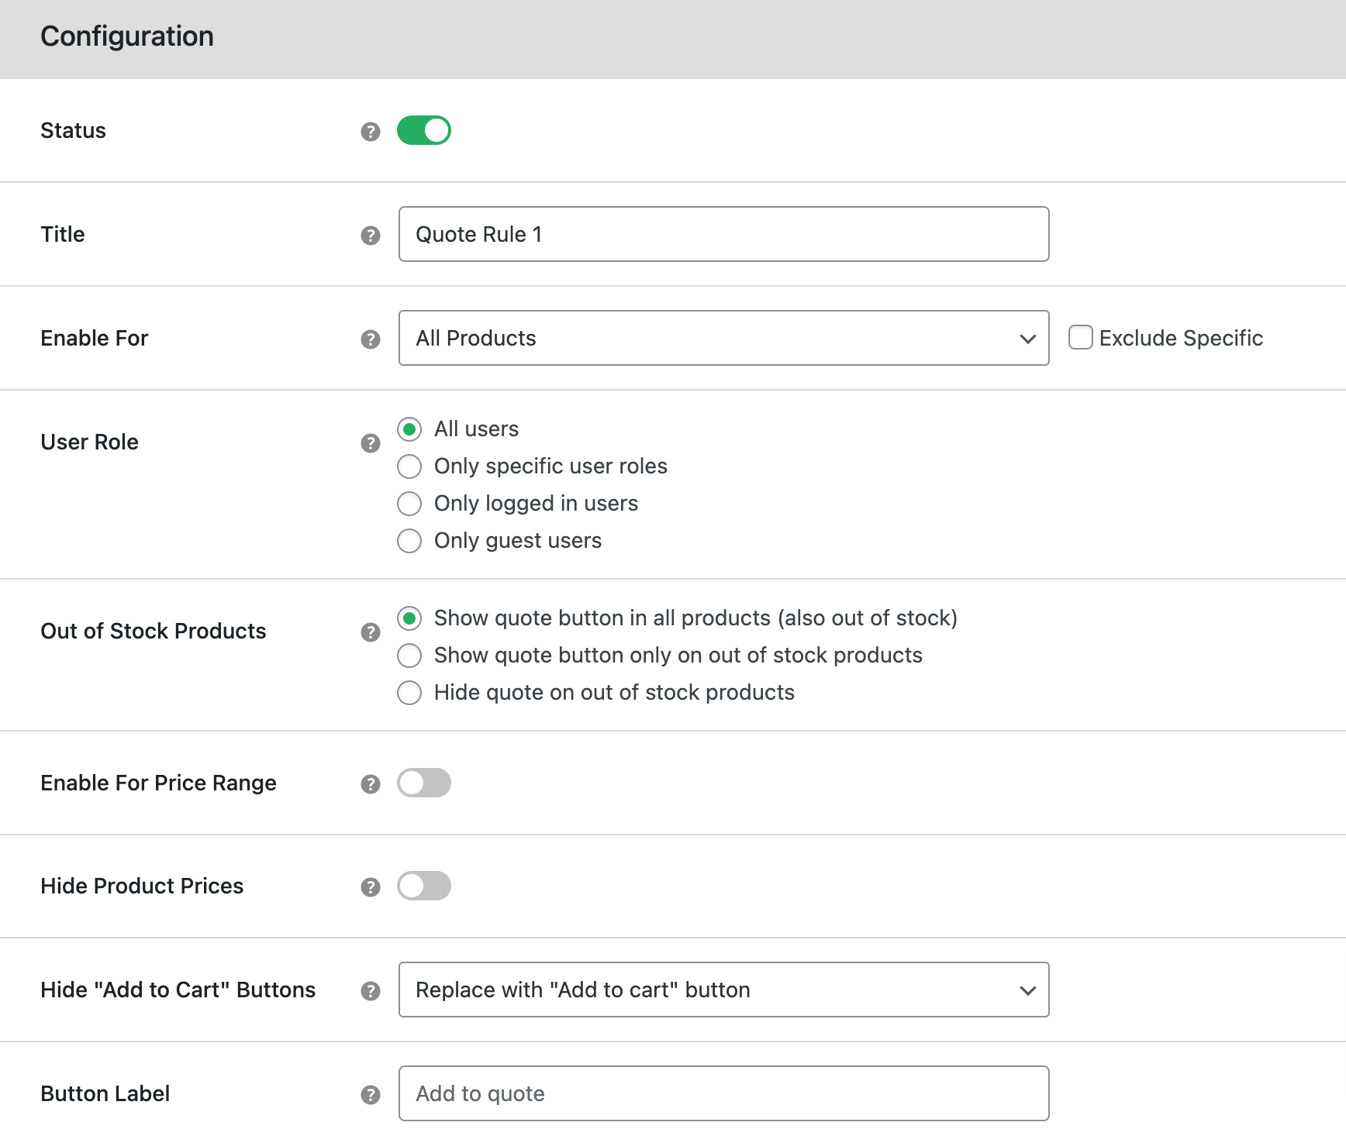View help for Enable For setting
This screenshot has height=1136, width=1346.
(371, 339)
